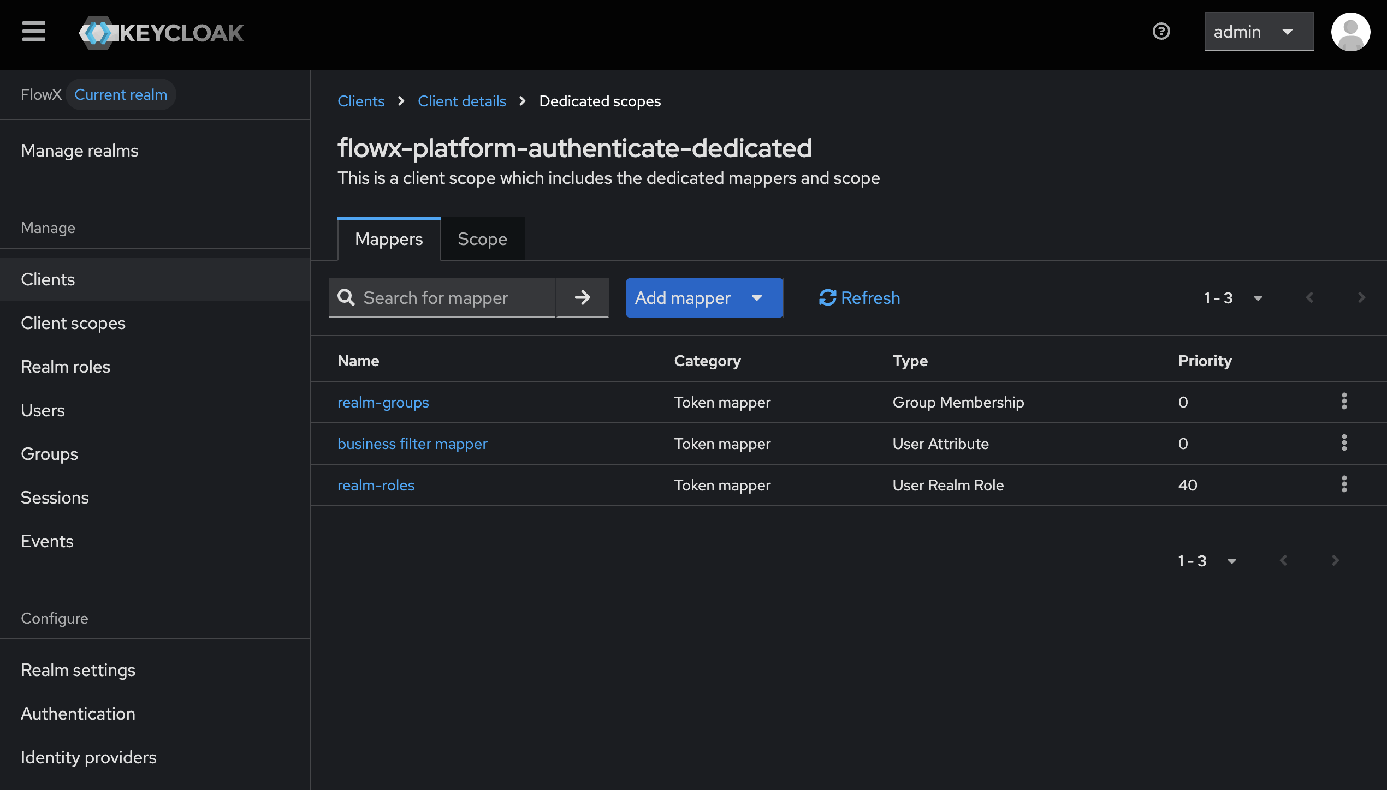Viewport: 1387px width, 790px height.
Task: Open the user avatar menu
Action: pyautogui.click(x=1350, y=32)
